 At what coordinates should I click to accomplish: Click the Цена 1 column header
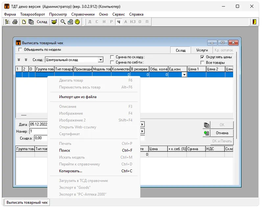pos(197,69)
